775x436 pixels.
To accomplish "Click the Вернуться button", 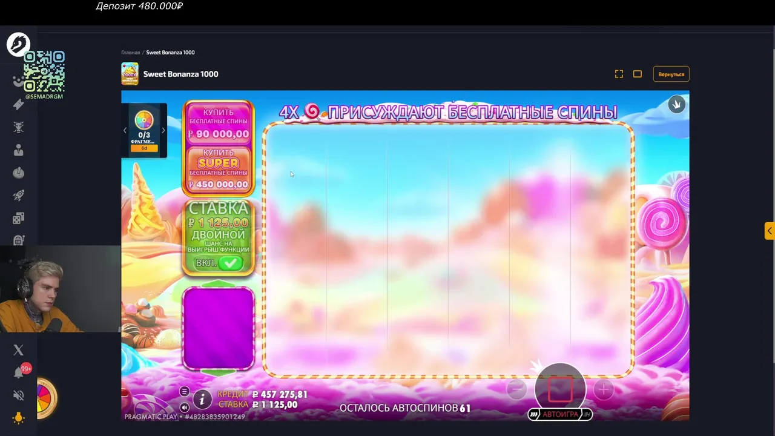I will click(x=671, y=74).
